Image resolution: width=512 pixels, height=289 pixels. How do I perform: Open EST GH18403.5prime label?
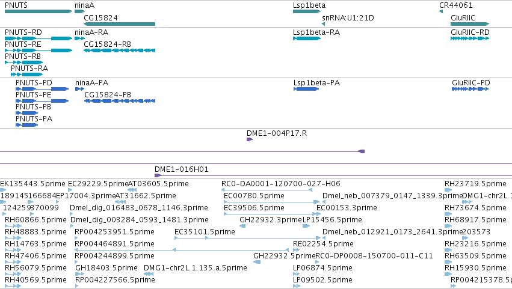click(106, 268)
